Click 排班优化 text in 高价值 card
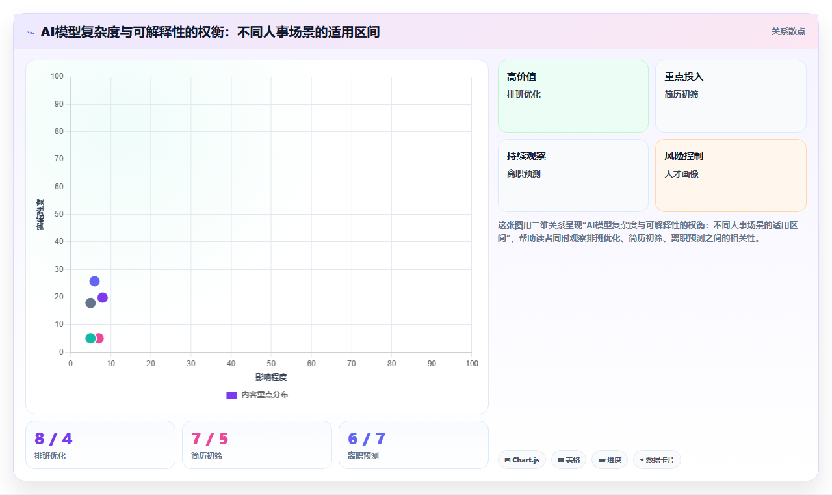Image resolution: width=832 pixels, height=495 pixels. pos(524,94)
